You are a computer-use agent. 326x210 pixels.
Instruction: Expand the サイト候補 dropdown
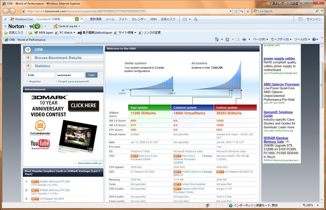click(x=135, y=33)
